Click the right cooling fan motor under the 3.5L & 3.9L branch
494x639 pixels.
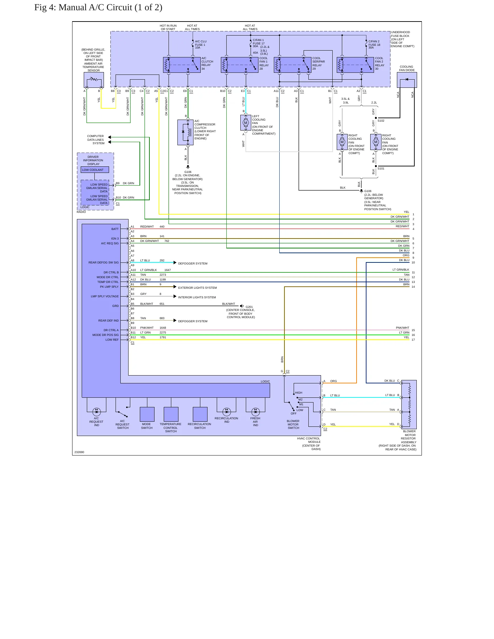(342, 142)
